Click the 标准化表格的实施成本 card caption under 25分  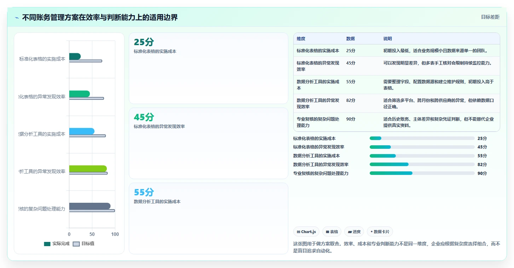pos(155,51)
